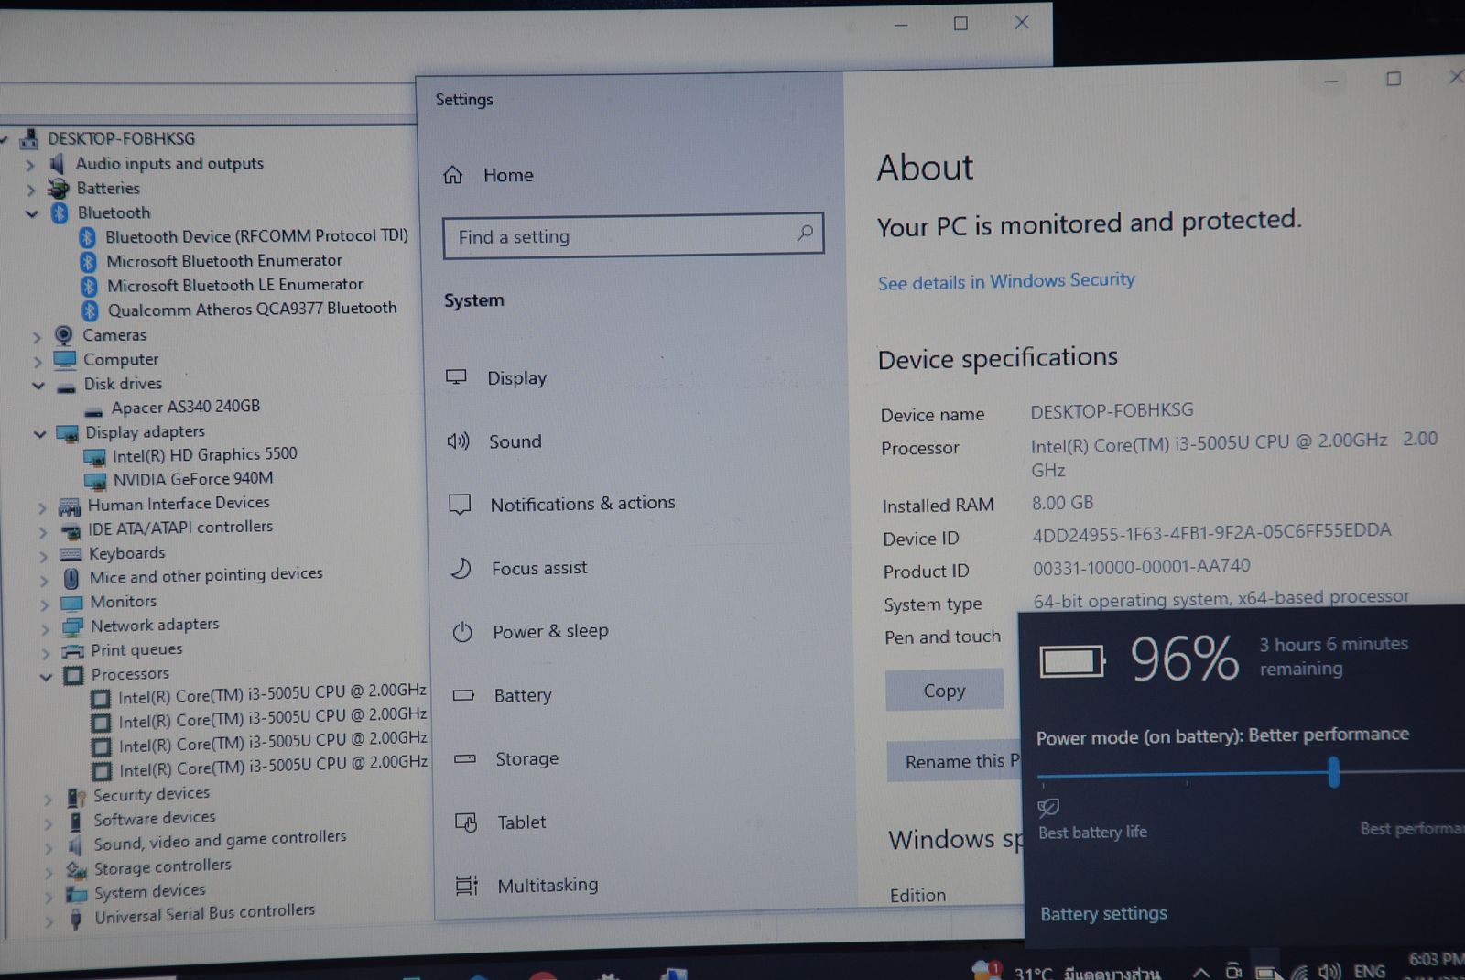1465x980 pixels.
Task: Select Qualcomm Atheros QCA9377 Bluetooth icon
Action: [90, 311]
